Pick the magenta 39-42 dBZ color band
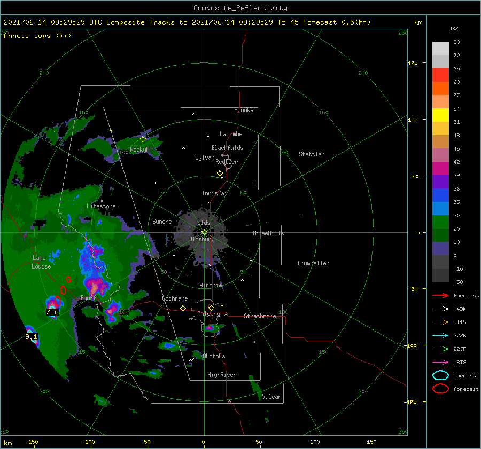 [x=440, y=168]
